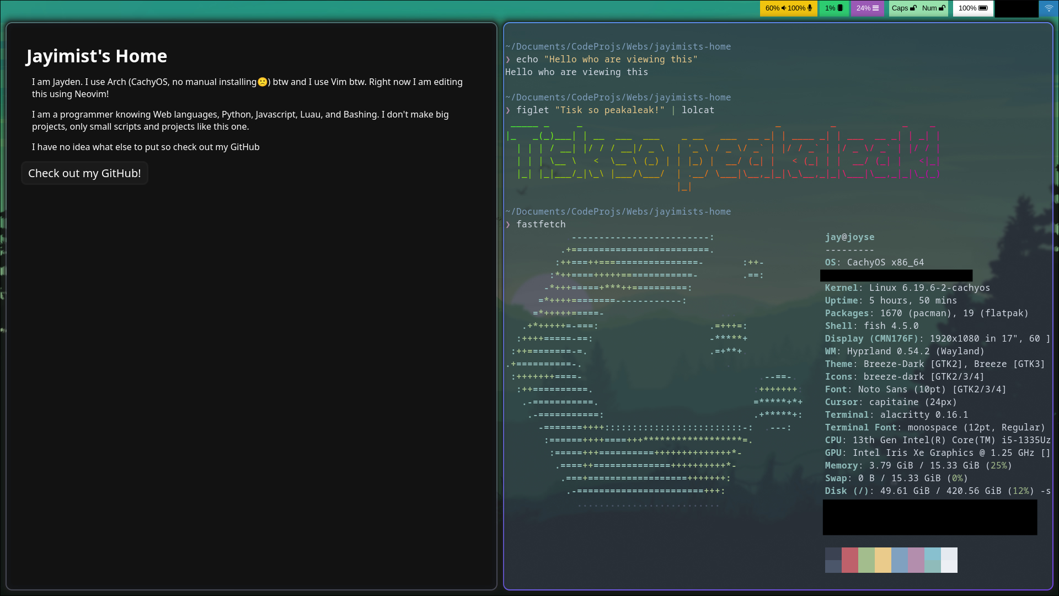Click the sad emoji in intro paragraph
The height and width of the screenshot is (596, 1059).
(x=263, y=82)
